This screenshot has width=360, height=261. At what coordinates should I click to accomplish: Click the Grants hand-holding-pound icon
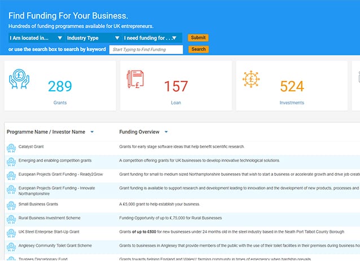click(x=19, y=79)
